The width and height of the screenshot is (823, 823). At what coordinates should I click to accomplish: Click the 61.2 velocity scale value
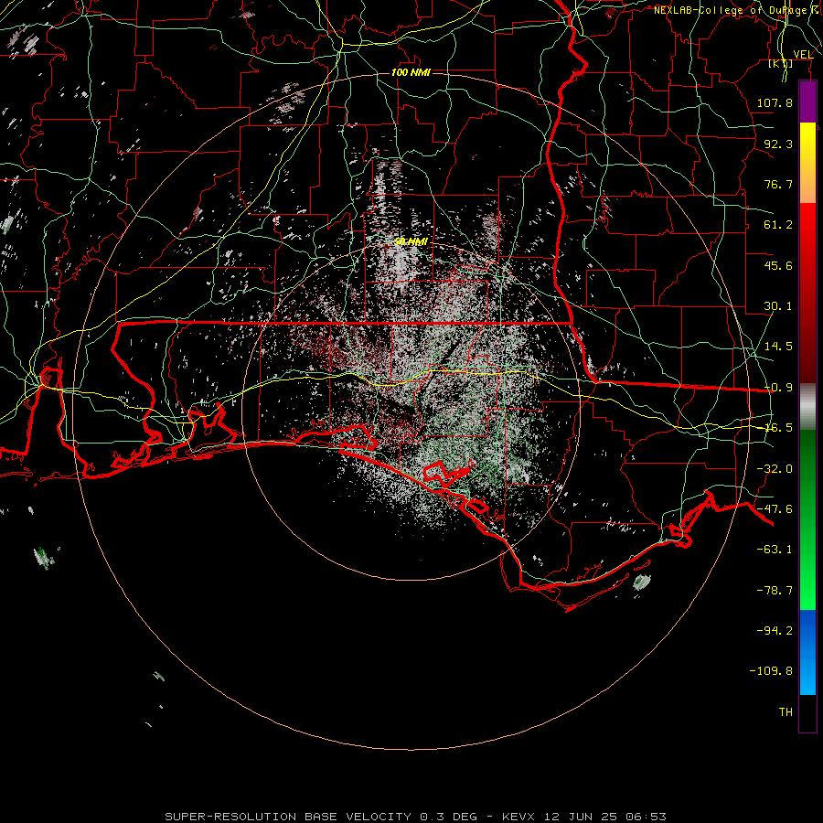coord(778,225)
